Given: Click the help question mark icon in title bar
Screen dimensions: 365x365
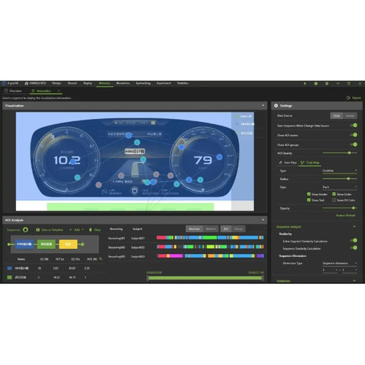Looking at the screenshot, I should [316, 83].
